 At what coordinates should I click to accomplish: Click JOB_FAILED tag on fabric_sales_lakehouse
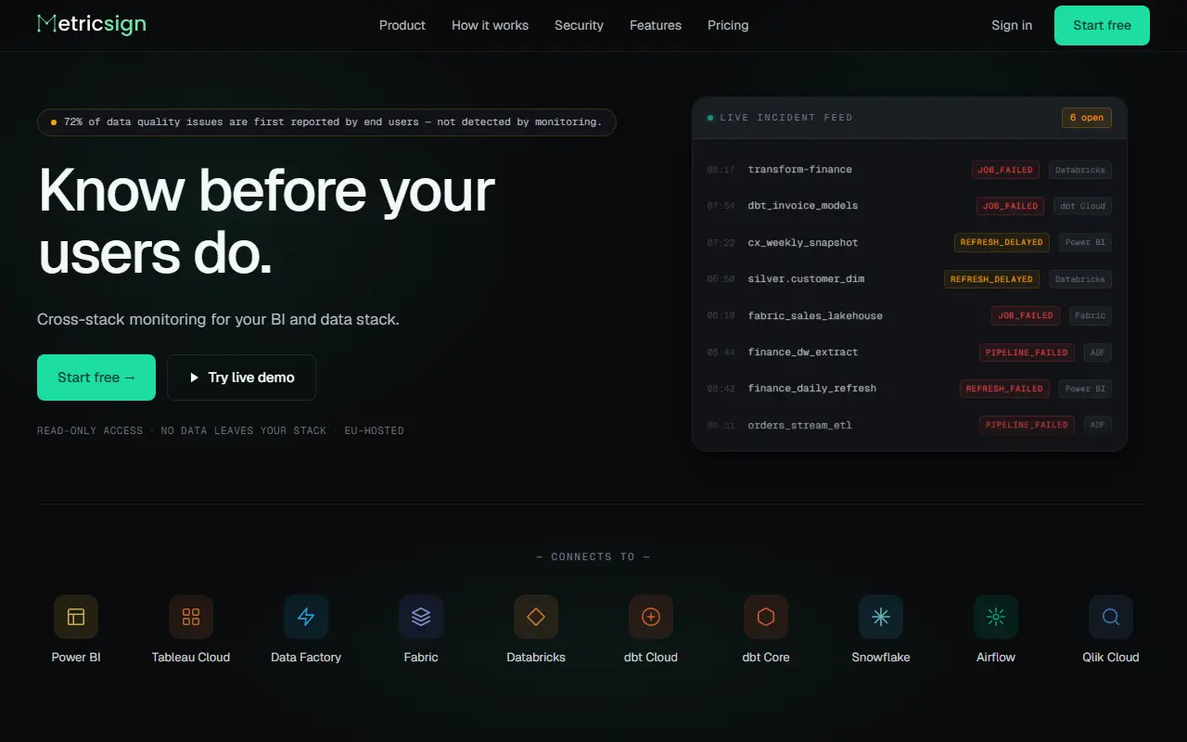click(x=1026, y=315)
